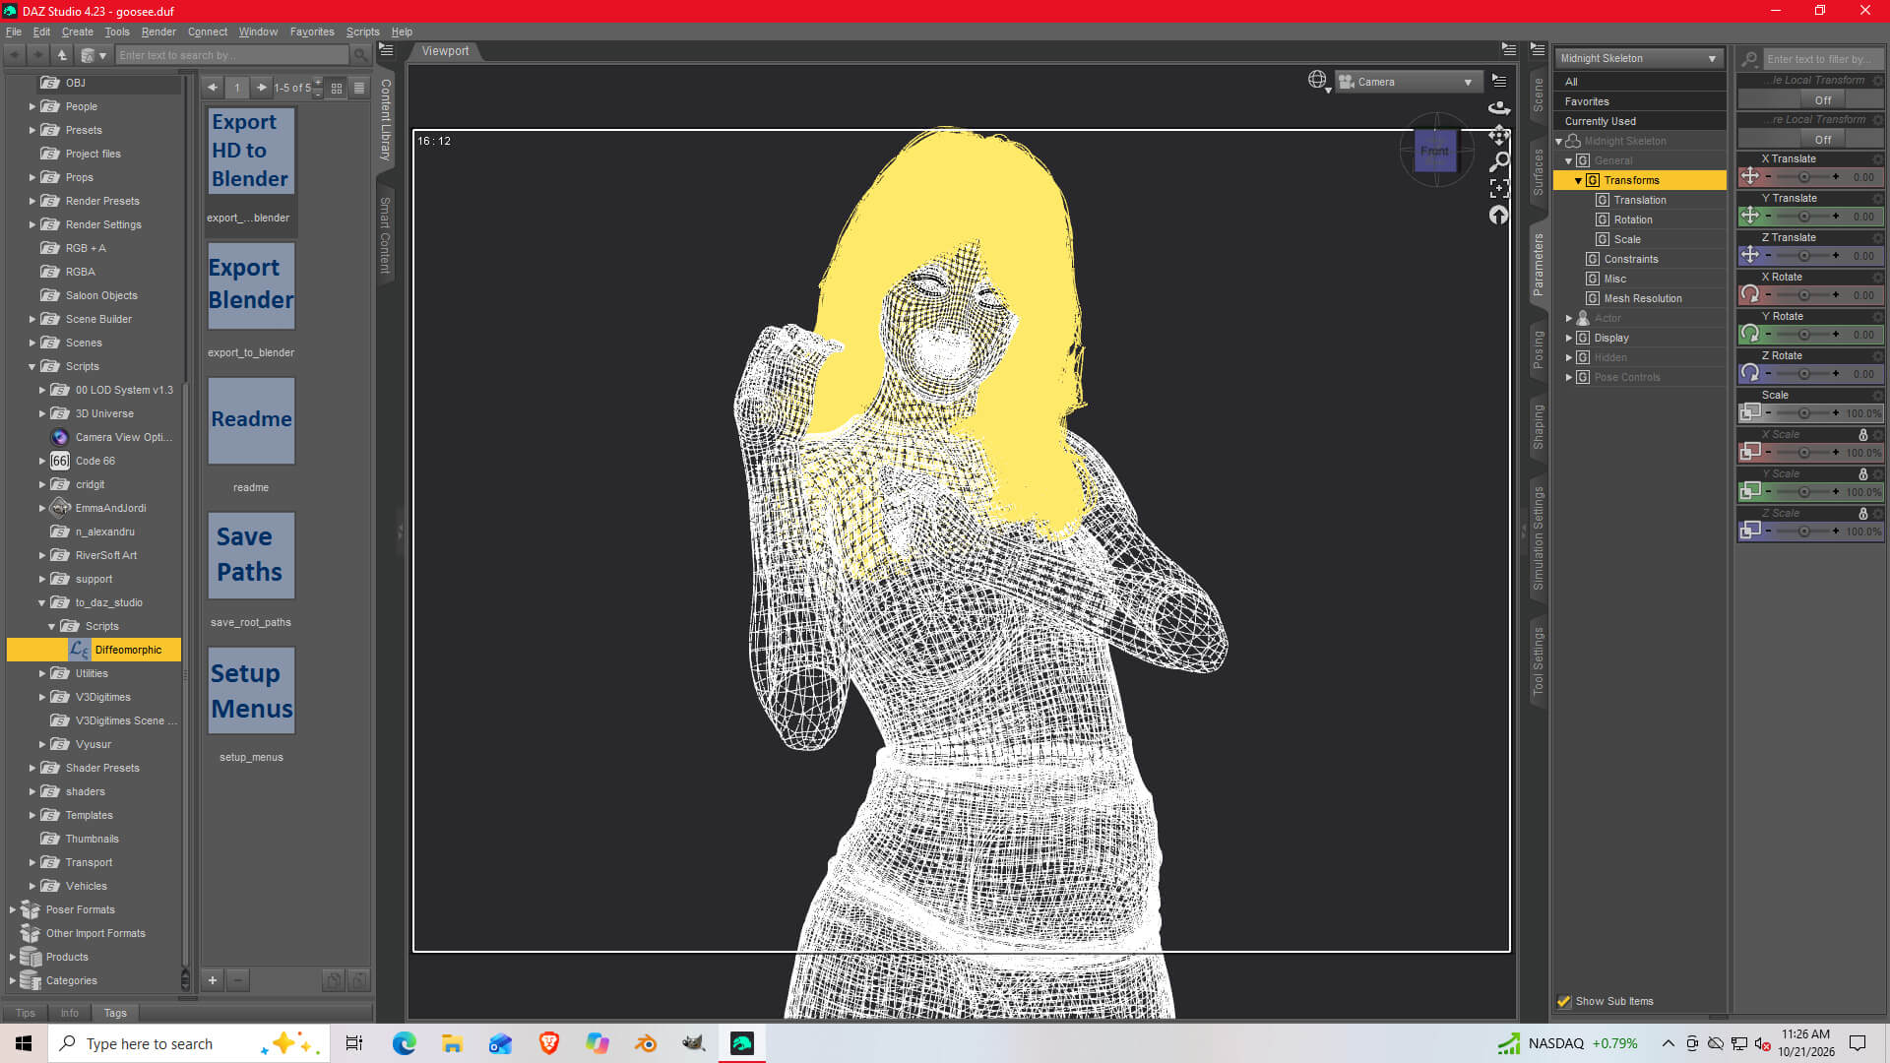Open the Windows Start menu

point(24,1043)
